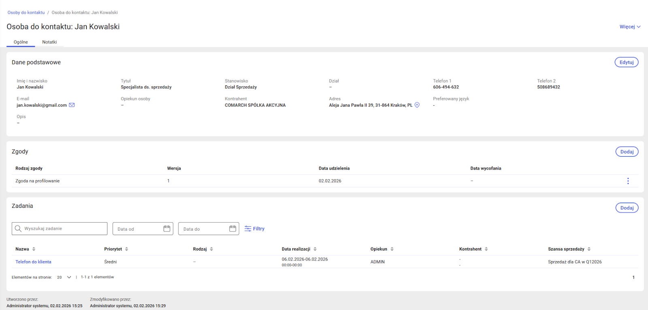Open the Data od calendar picker
The width and height of the screenshot is (648, 310).
(166, 229)
